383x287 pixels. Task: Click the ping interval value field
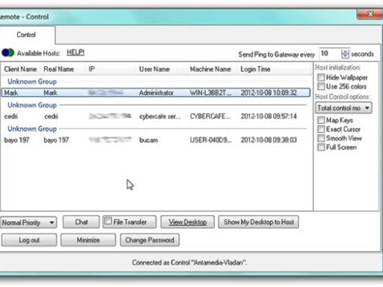[x=330, y=53]
